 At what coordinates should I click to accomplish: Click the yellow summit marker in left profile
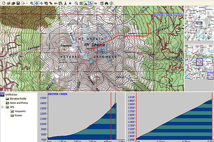coord(115,103)
